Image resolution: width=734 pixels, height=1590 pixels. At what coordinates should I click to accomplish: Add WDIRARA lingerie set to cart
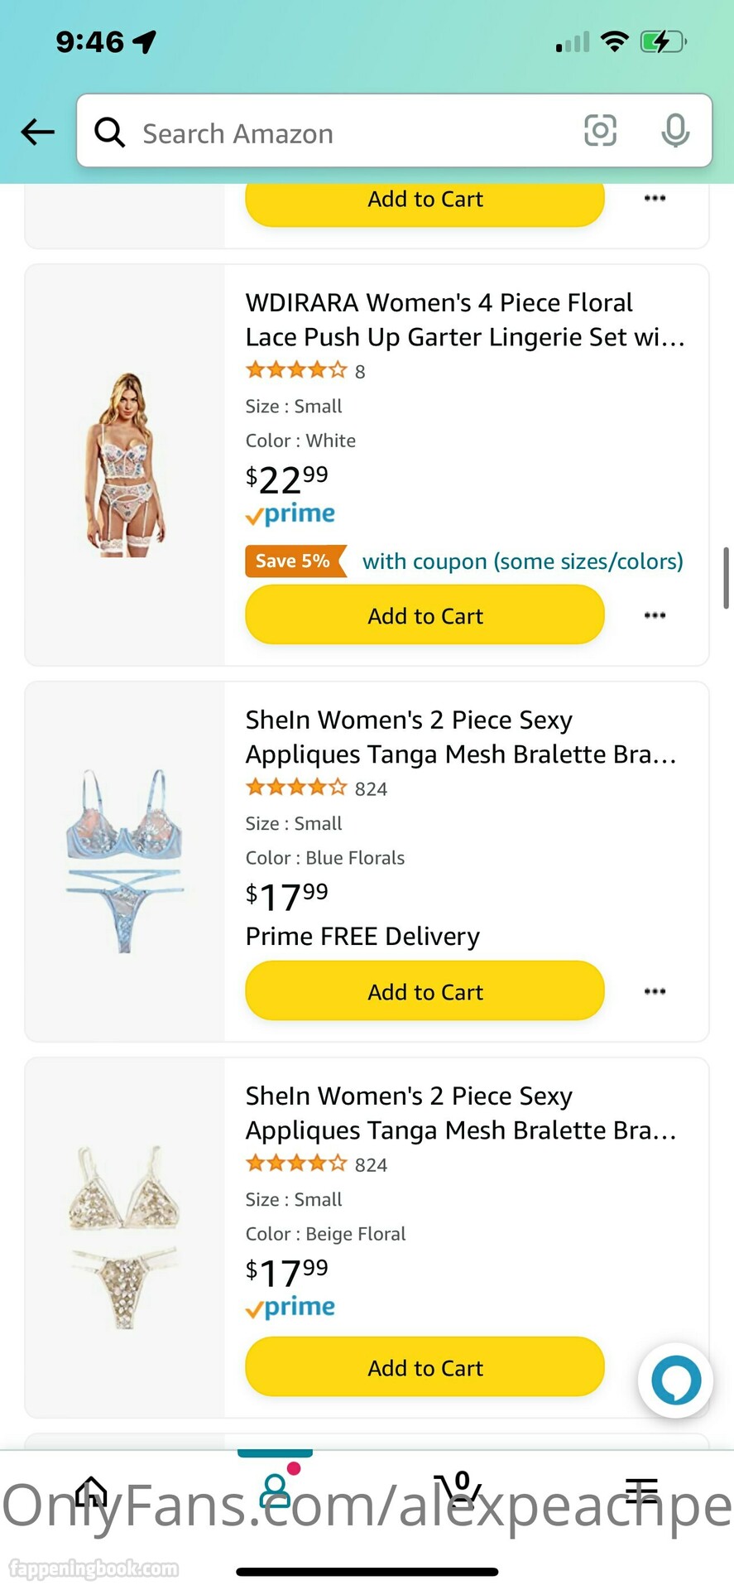tap(425, 616)
